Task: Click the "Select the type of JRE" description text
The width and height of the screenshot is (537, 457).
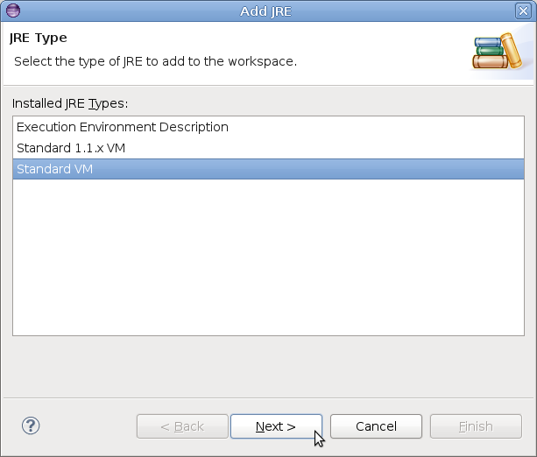Action: pos(155,62)
